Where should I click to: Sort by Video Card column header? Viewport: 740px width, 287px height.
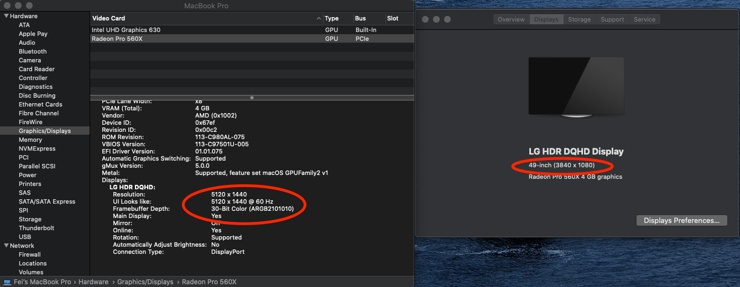206,18
